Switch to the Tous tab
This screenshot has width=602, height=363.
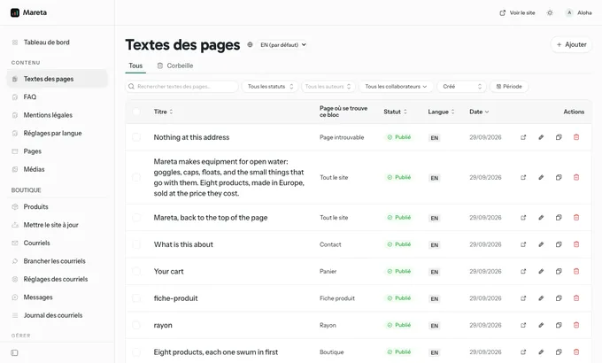tap(135, 66)
